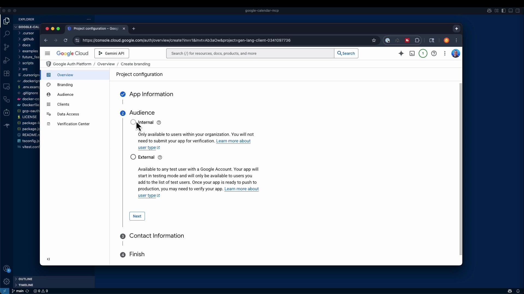Activate the Cloud Shell terminal icon

(x=412, y=53)
